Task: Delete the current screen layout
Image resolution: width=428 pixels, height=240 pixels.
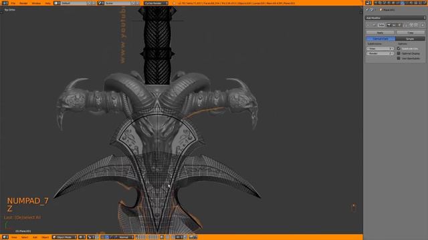Action: (94, 3)
